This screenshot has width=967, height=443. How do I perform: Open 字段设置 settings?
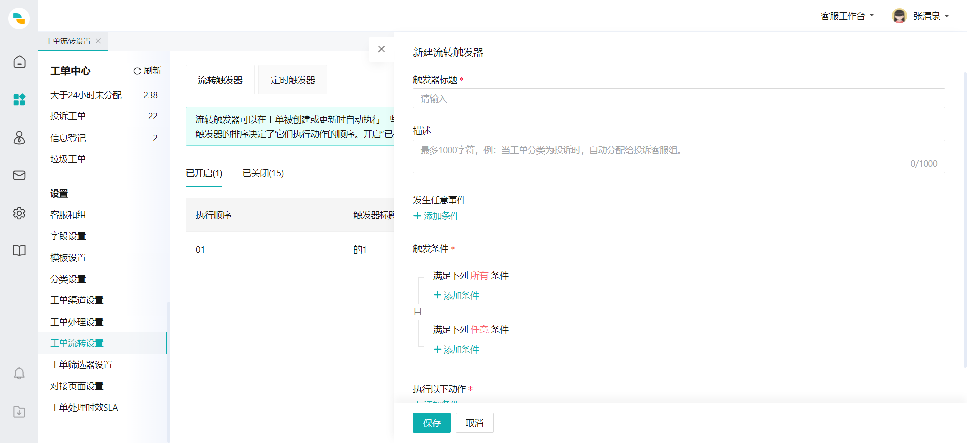(x=68, y=236)
